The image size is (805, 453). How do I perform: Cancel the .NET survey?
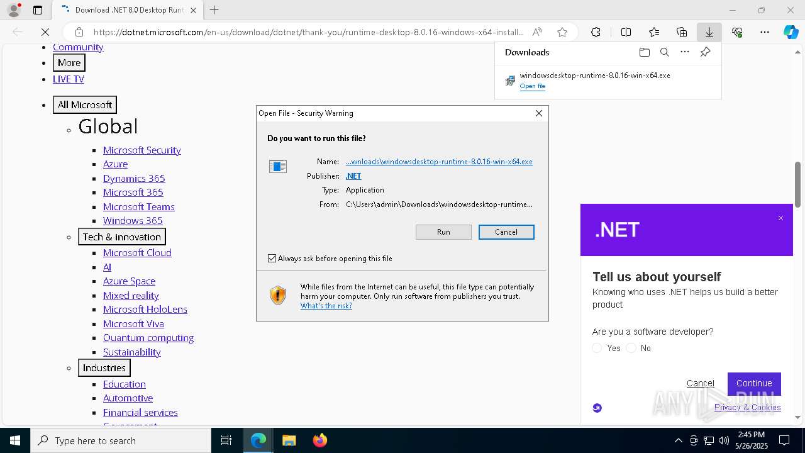701,383
